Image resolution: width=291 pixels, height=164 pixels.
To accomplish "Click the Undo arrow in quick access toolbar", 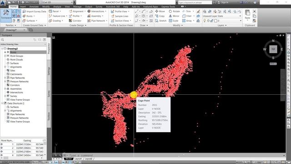I will pos(27,2).
